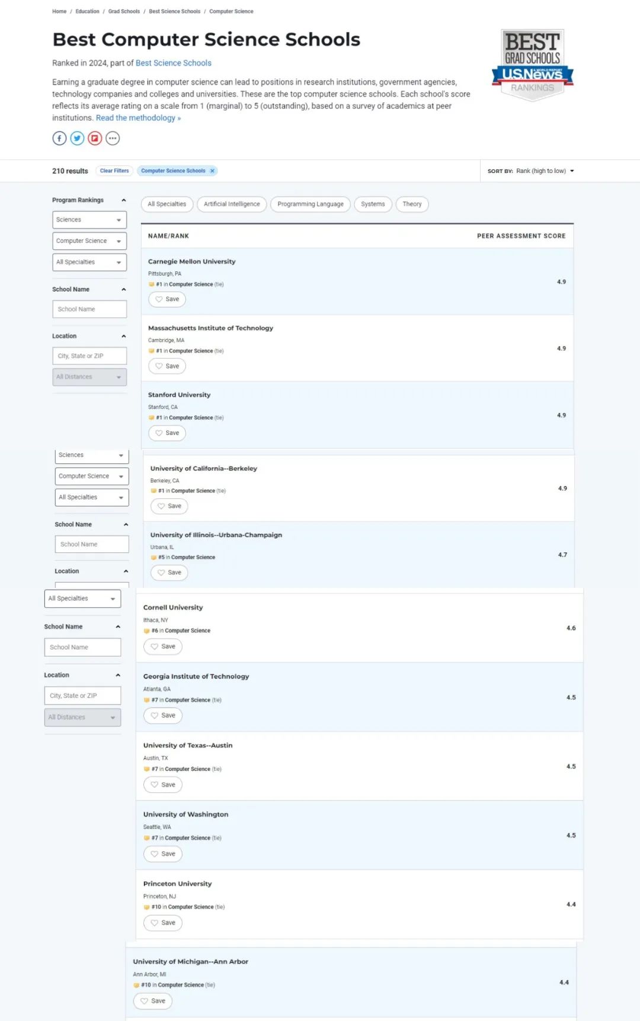Share the page via the Flipboard icon
Viewport: 640px width, 1021px height.
95,139
